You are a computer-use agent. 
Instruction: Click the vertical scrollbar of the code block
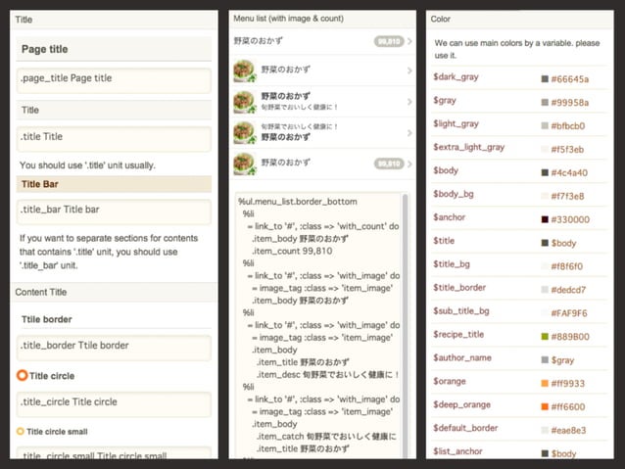click(x=405, y=325)
